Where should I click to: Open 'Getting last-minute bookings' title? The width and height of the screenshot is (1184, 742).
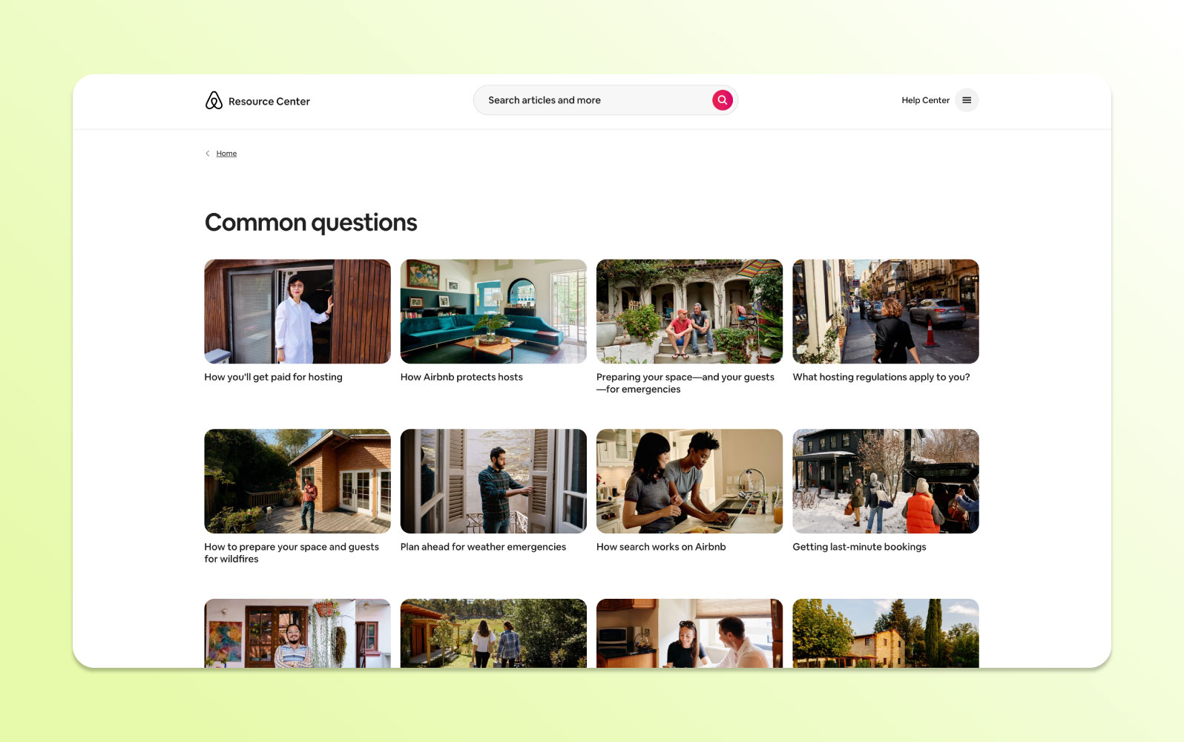(x=859, y=547)
